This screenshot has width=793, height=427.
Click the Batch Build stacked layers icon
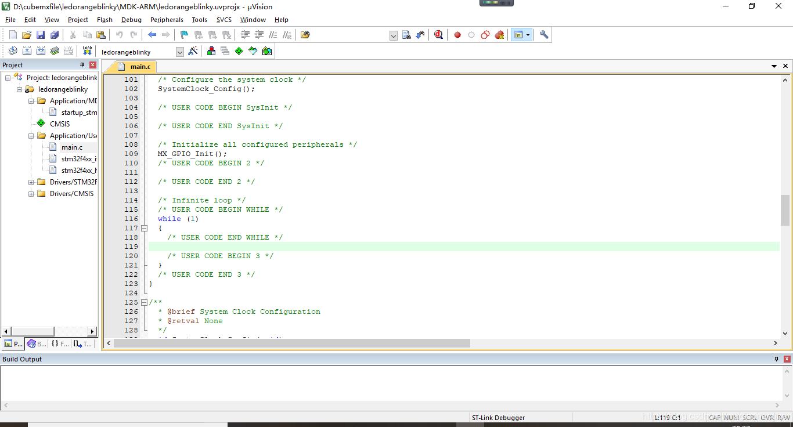[55, 51]
